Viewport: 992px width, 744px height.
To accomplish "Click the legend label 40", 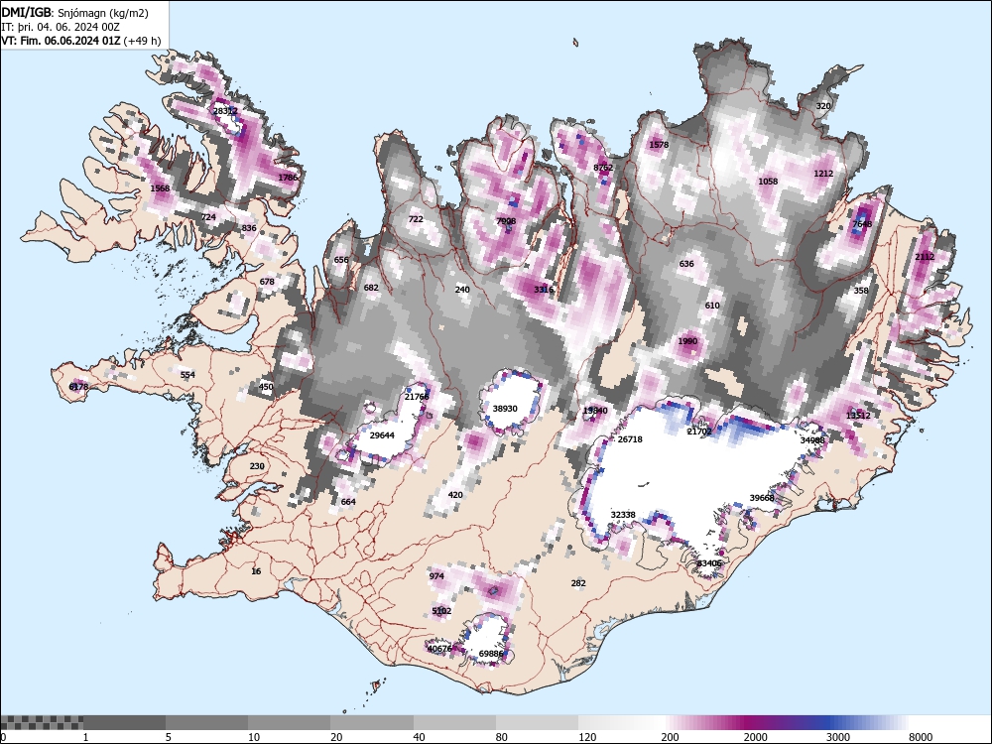I will click(420, 737).
